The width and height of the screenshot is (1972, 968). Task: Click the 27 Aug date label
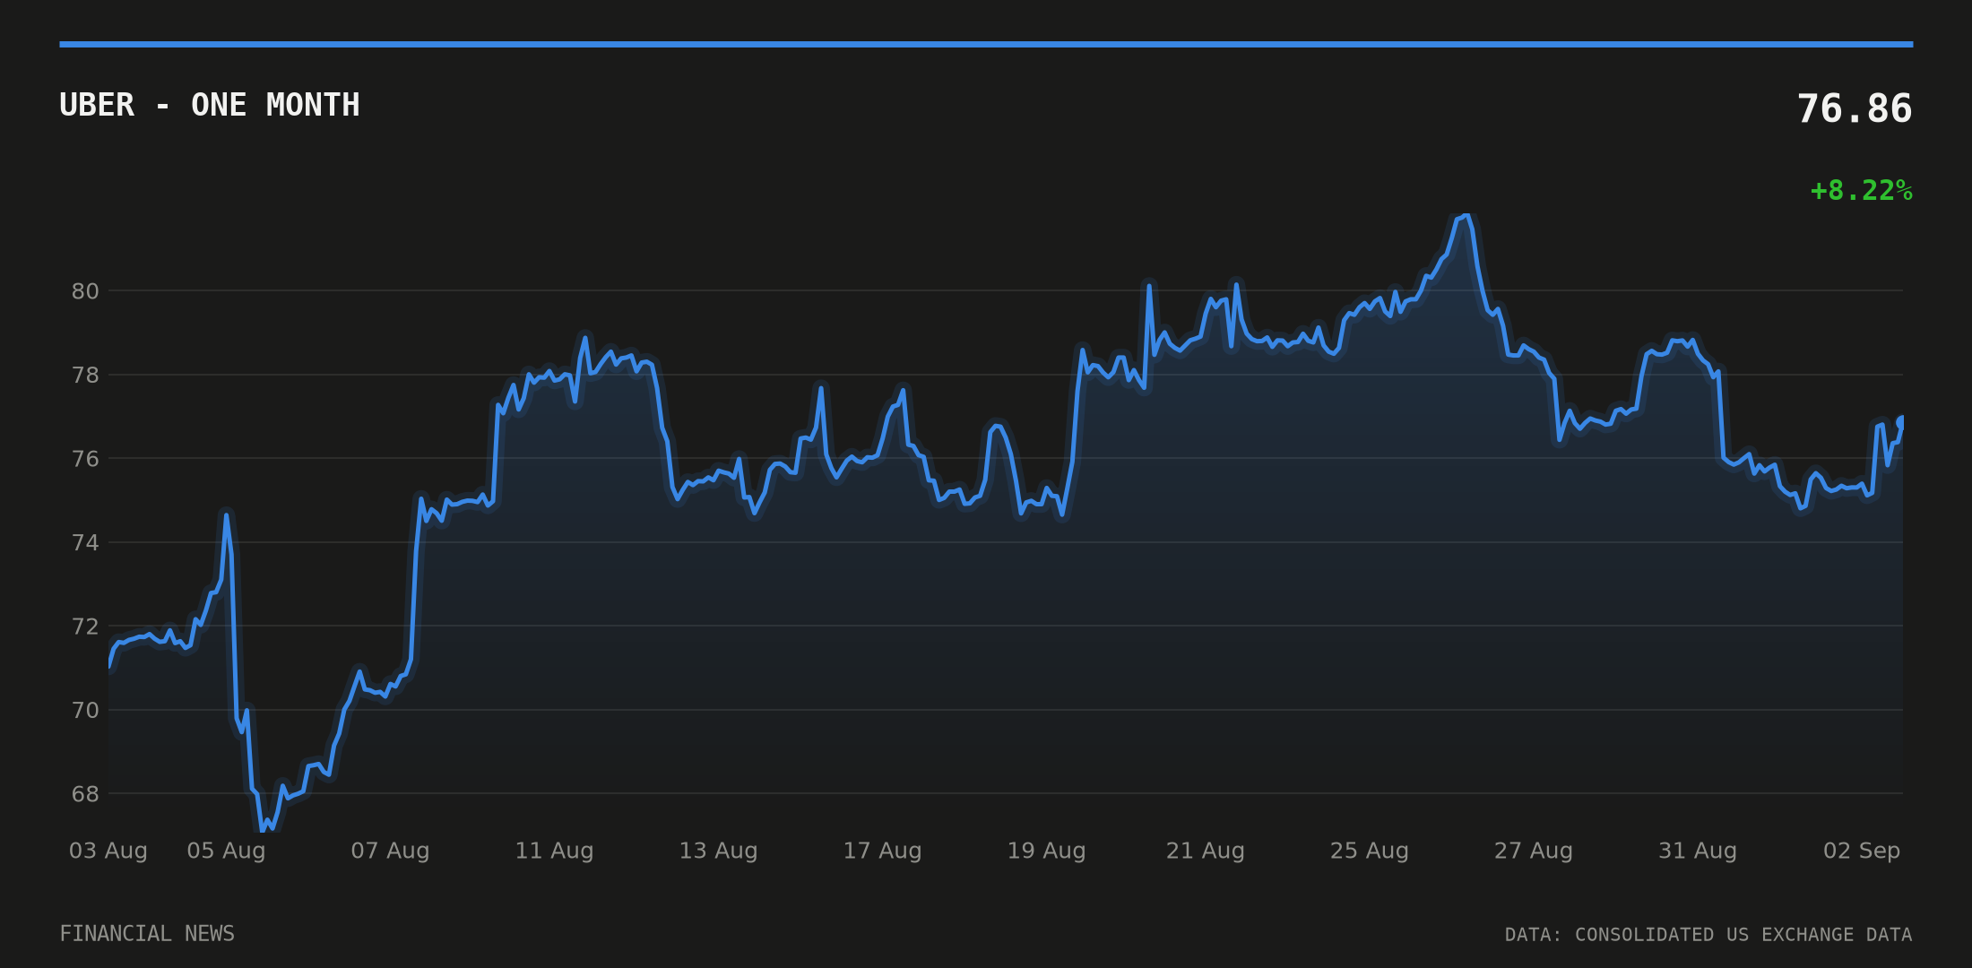(x=1533, y=851)
